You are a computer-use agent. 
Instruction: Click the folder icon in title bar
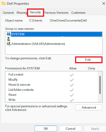pos(3,3)
